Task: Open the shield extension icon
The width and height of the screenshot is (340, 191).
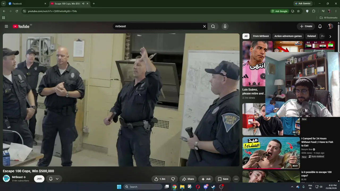Action: (x=307, y=11)
